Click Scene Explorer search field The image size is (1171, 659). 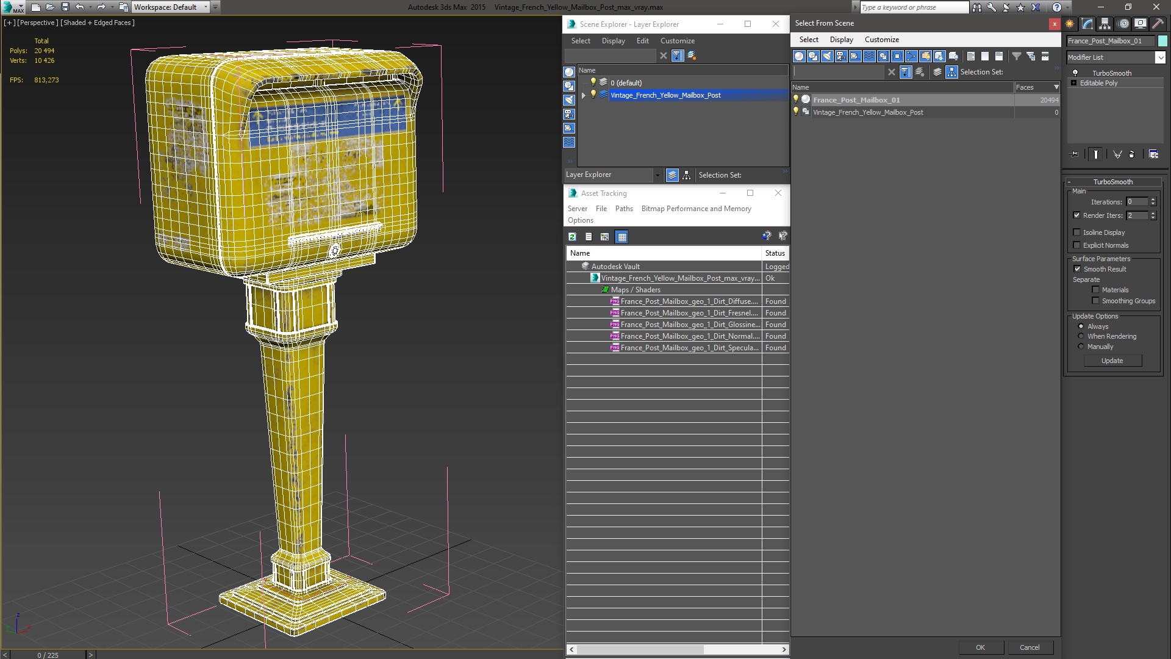[x=610, y=56]
